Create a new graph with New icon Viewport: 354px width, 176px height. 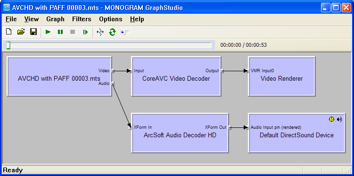point(8,32)
